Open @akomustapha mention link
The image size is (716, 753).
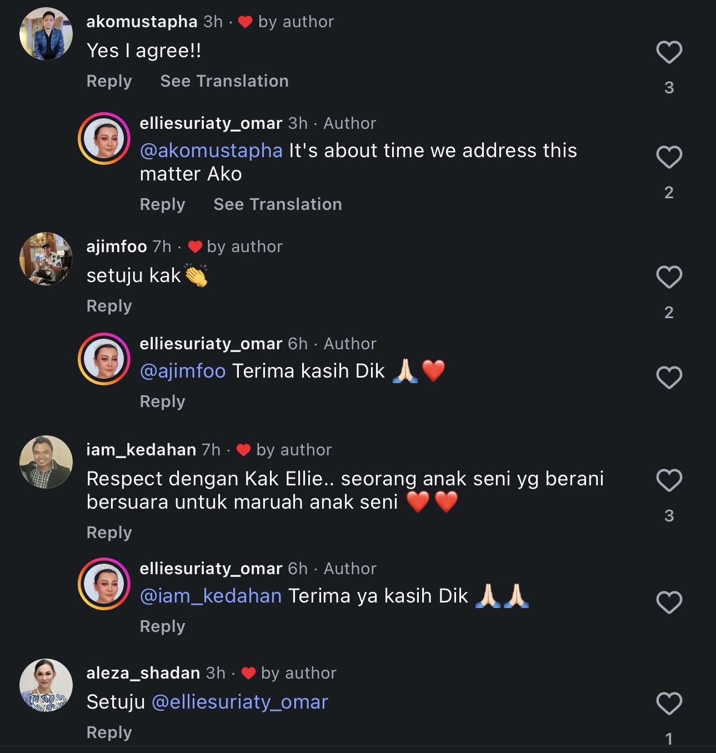[211, 150]
